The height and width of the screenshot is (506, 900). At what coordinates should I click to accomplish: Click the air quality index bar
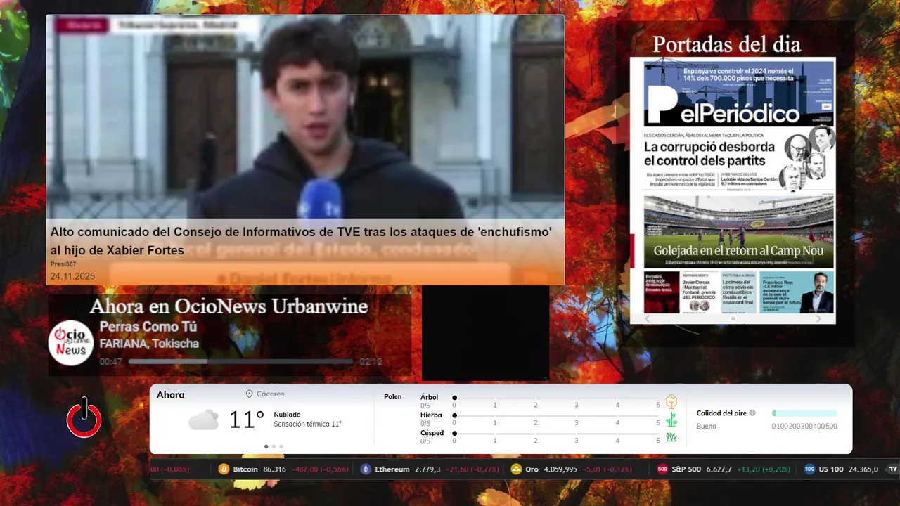click(x=804, y=413)
